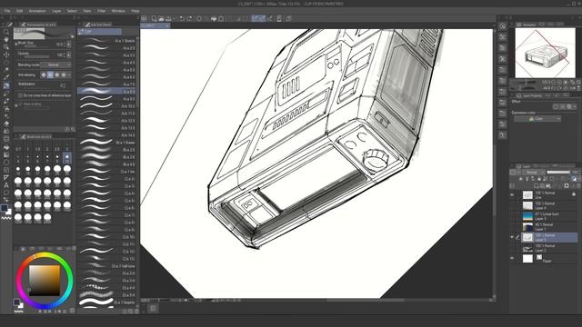Click the top icon in right material strip
The height and width of the screenshot is (327, 582).
[503, 26]
